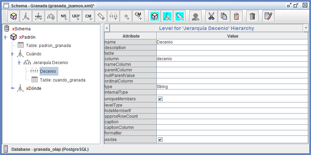Click the Add Hierarchy toolbar icon
Screen dimensions: 311x155
point(51,16)
